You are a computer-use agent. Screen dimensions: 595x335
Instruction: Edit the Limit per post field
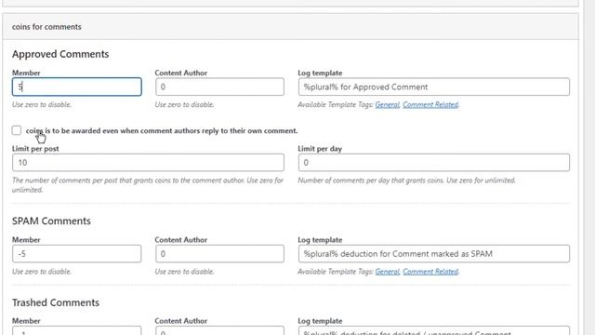click(x=148, y=162)
